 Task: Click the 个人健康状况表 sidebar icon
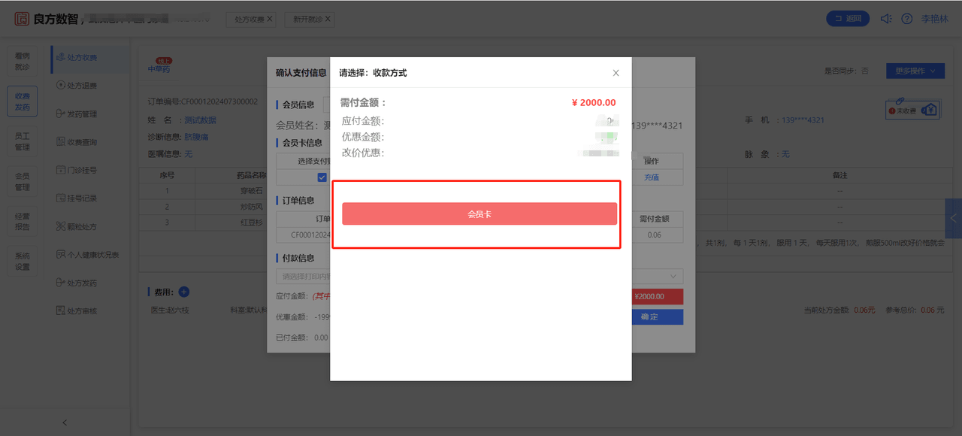pyautogui.click(x=61, y=254)
